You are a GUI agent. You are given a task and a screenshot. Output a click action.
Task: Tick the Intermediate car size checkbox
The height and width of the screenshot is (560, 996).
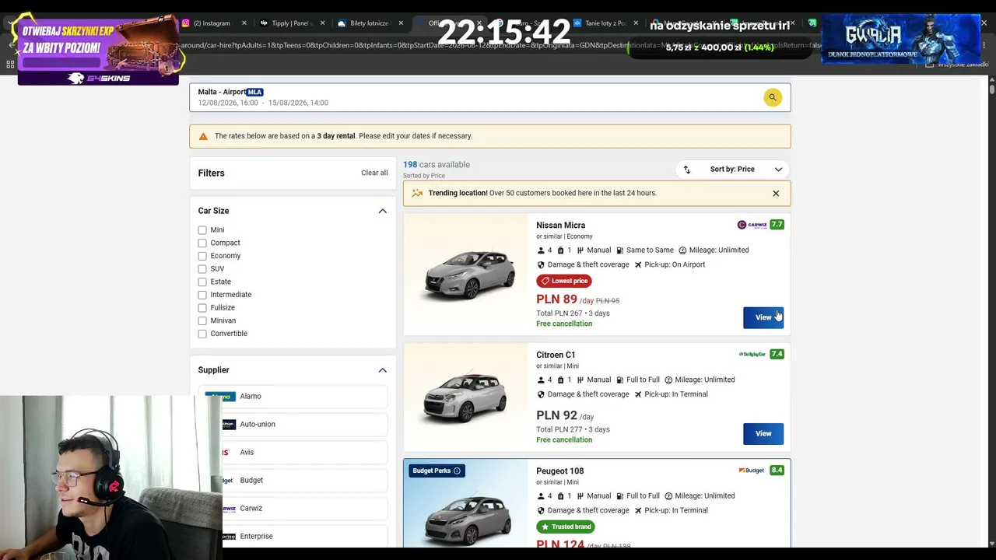pos(202,295)
